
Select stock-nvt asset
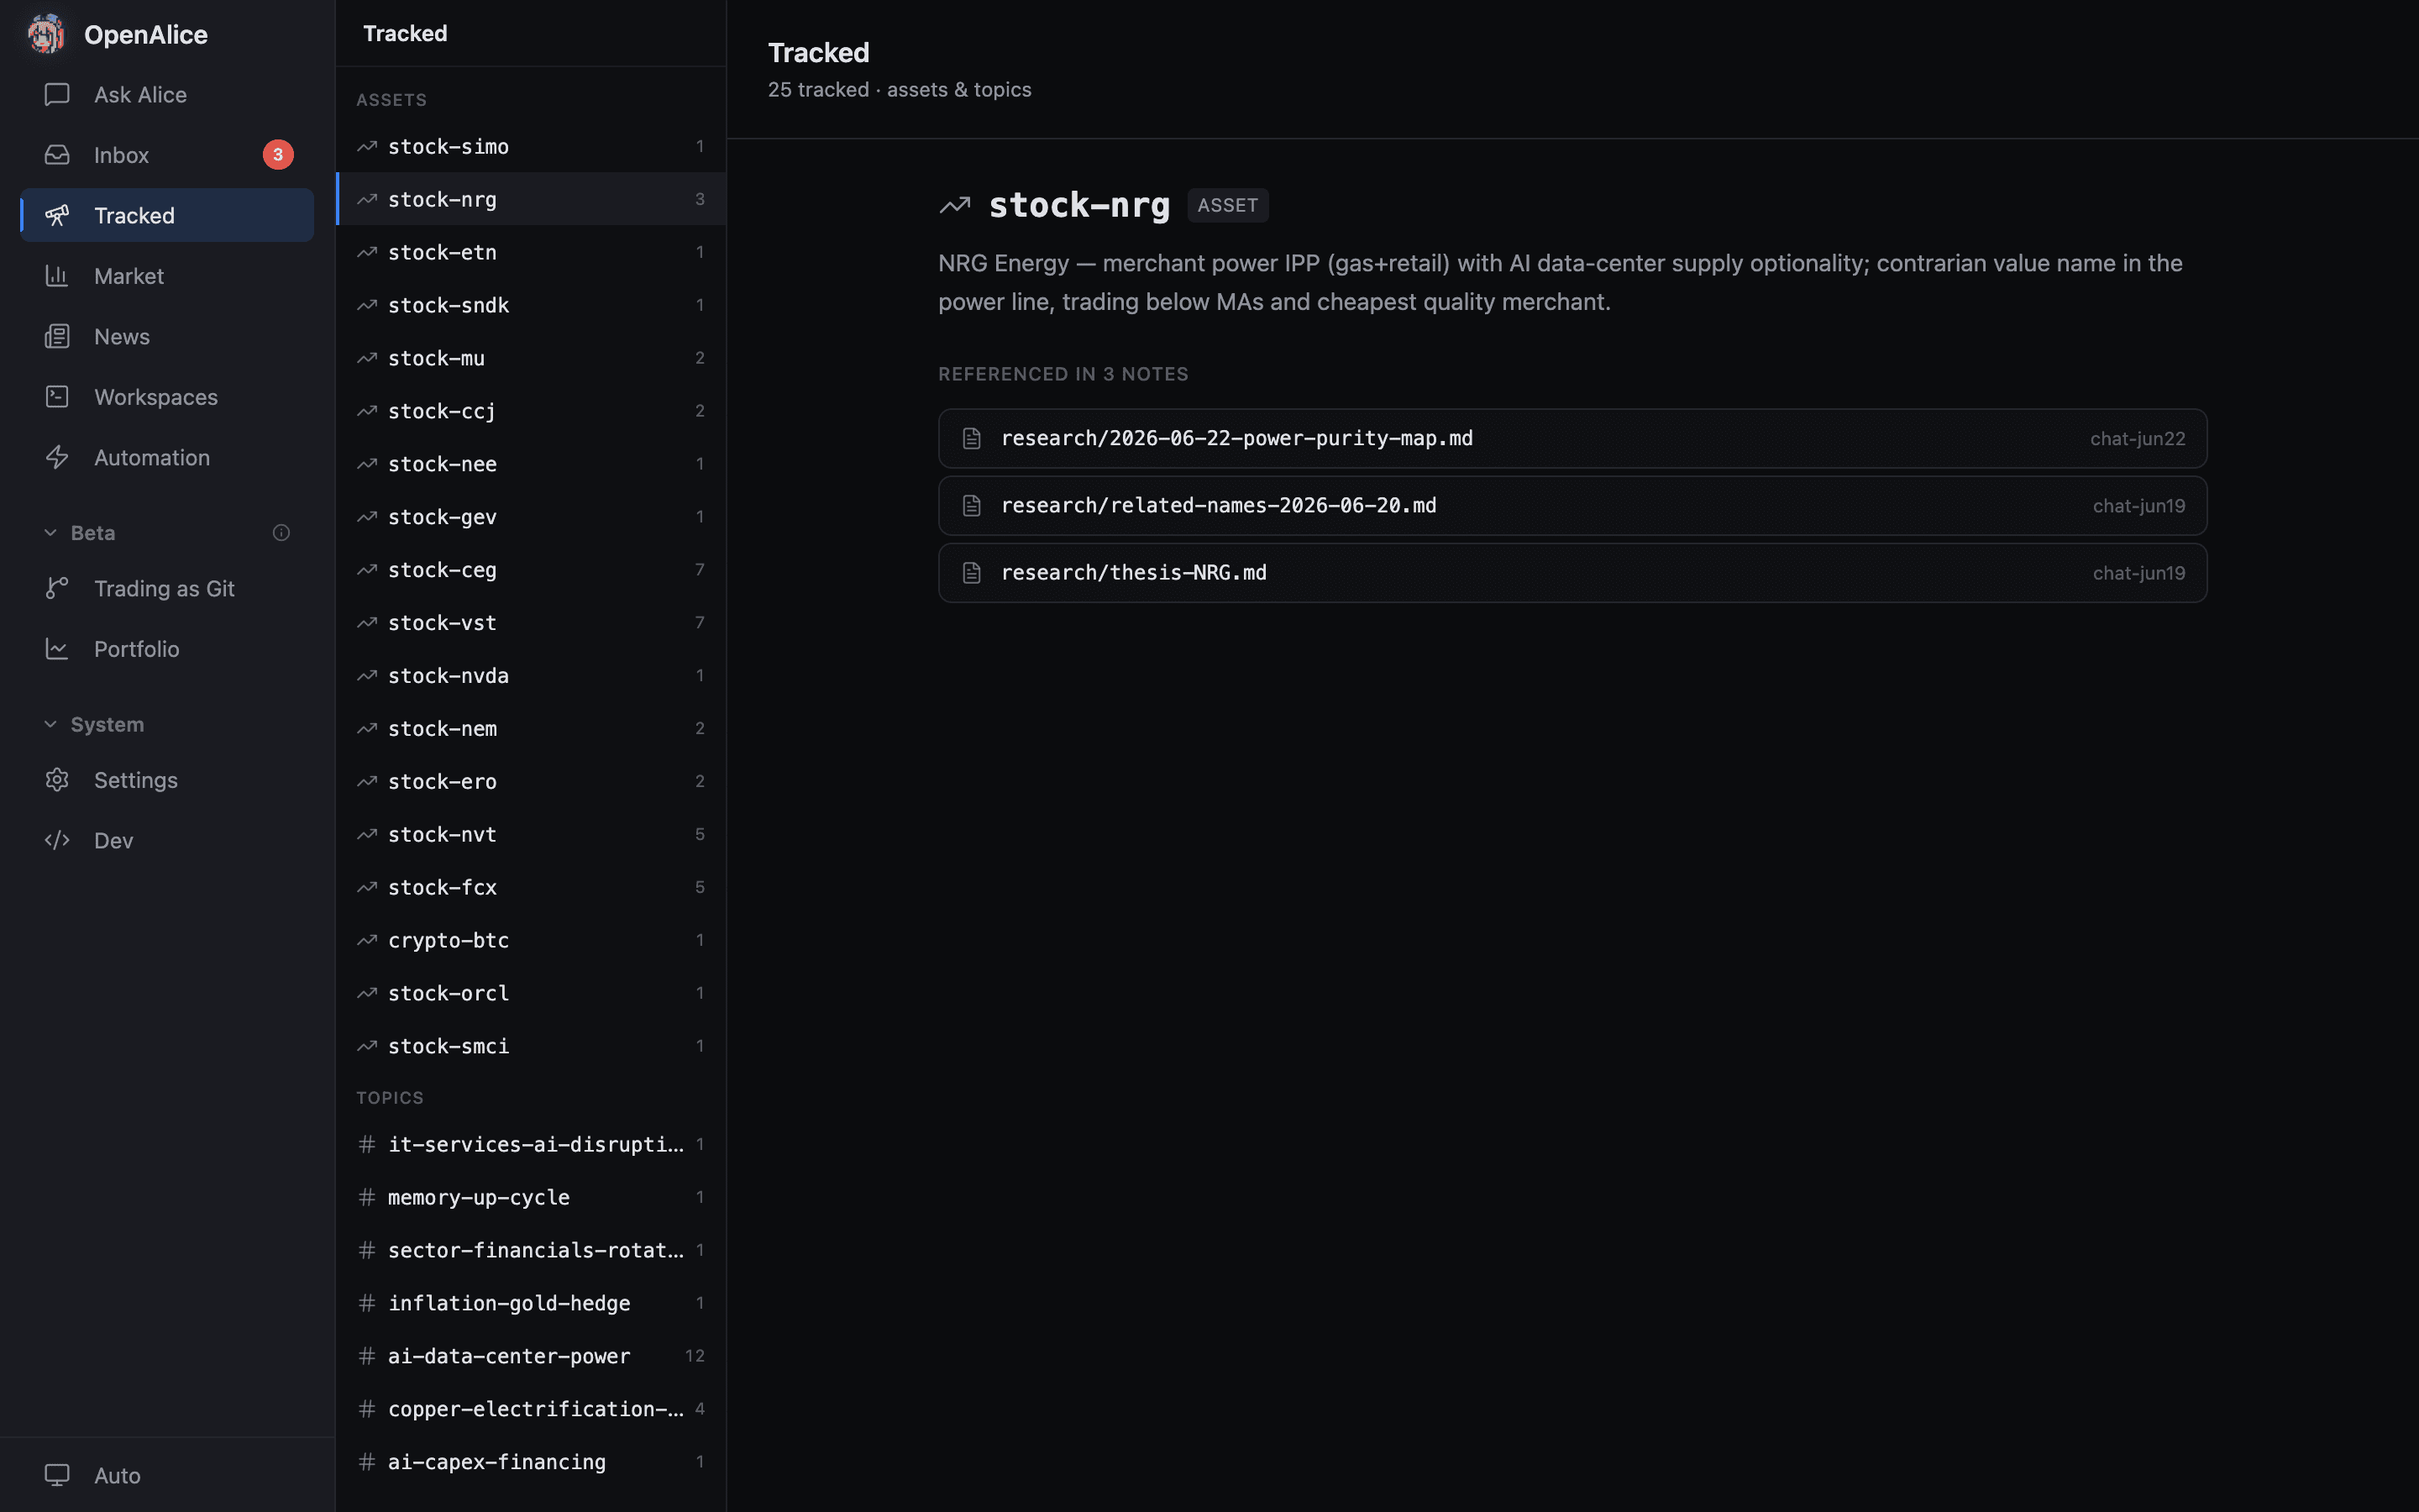click(x=531, y=835)
